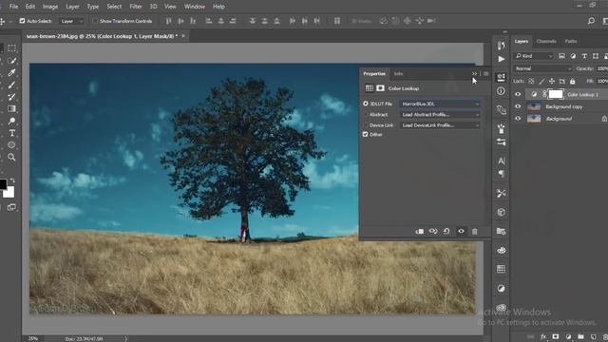
Task: Switch to the Info tab
Action: click(x=398, y=74)
